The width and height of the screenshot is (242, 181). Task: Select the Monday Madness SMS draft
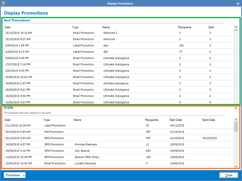pos(86,144)
